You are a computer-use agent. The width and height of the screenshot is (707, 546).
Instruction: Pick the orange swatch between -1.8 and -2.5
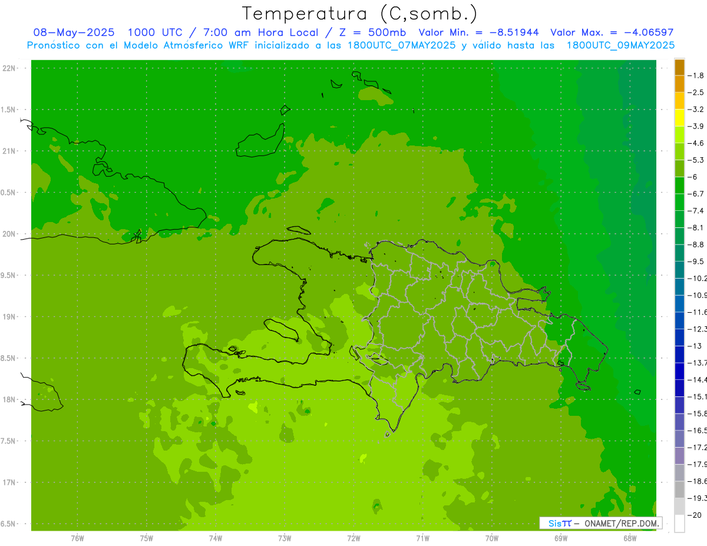[x=679, y=84]
